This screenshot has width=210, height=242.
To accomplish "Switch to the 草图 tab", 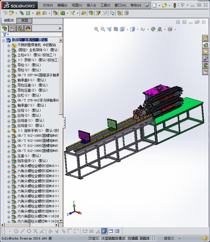I will 24,20.
